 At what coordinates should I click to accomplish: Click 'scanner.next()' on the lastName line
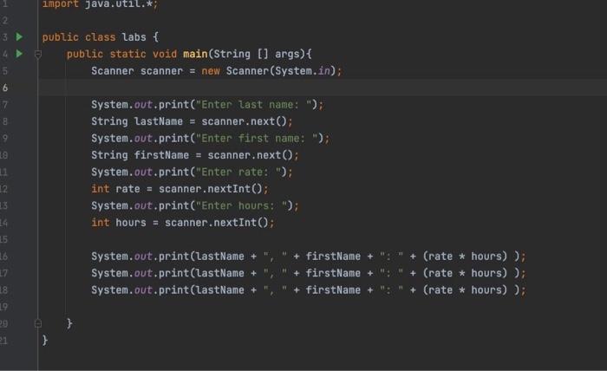(244, 121)
